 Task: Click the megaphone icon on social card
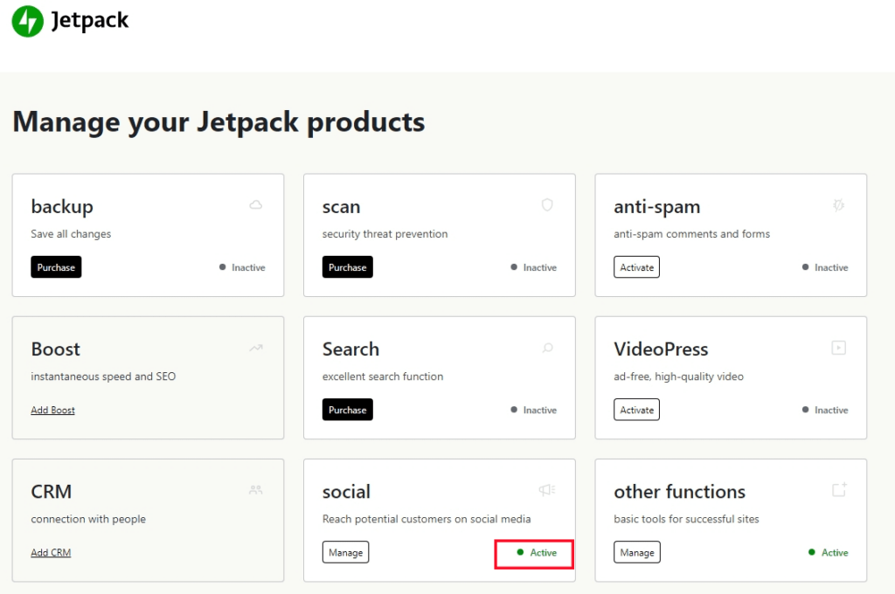point(547,489)
